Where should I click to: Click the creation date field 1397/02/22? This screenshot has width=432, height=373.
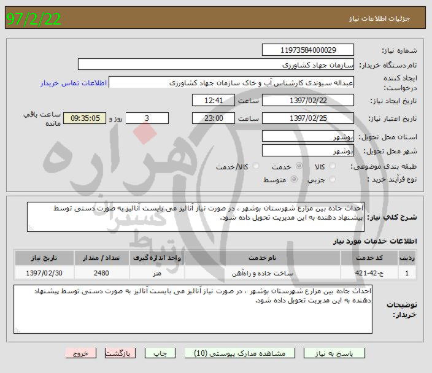pyautogui.click(x=308, y=100)
